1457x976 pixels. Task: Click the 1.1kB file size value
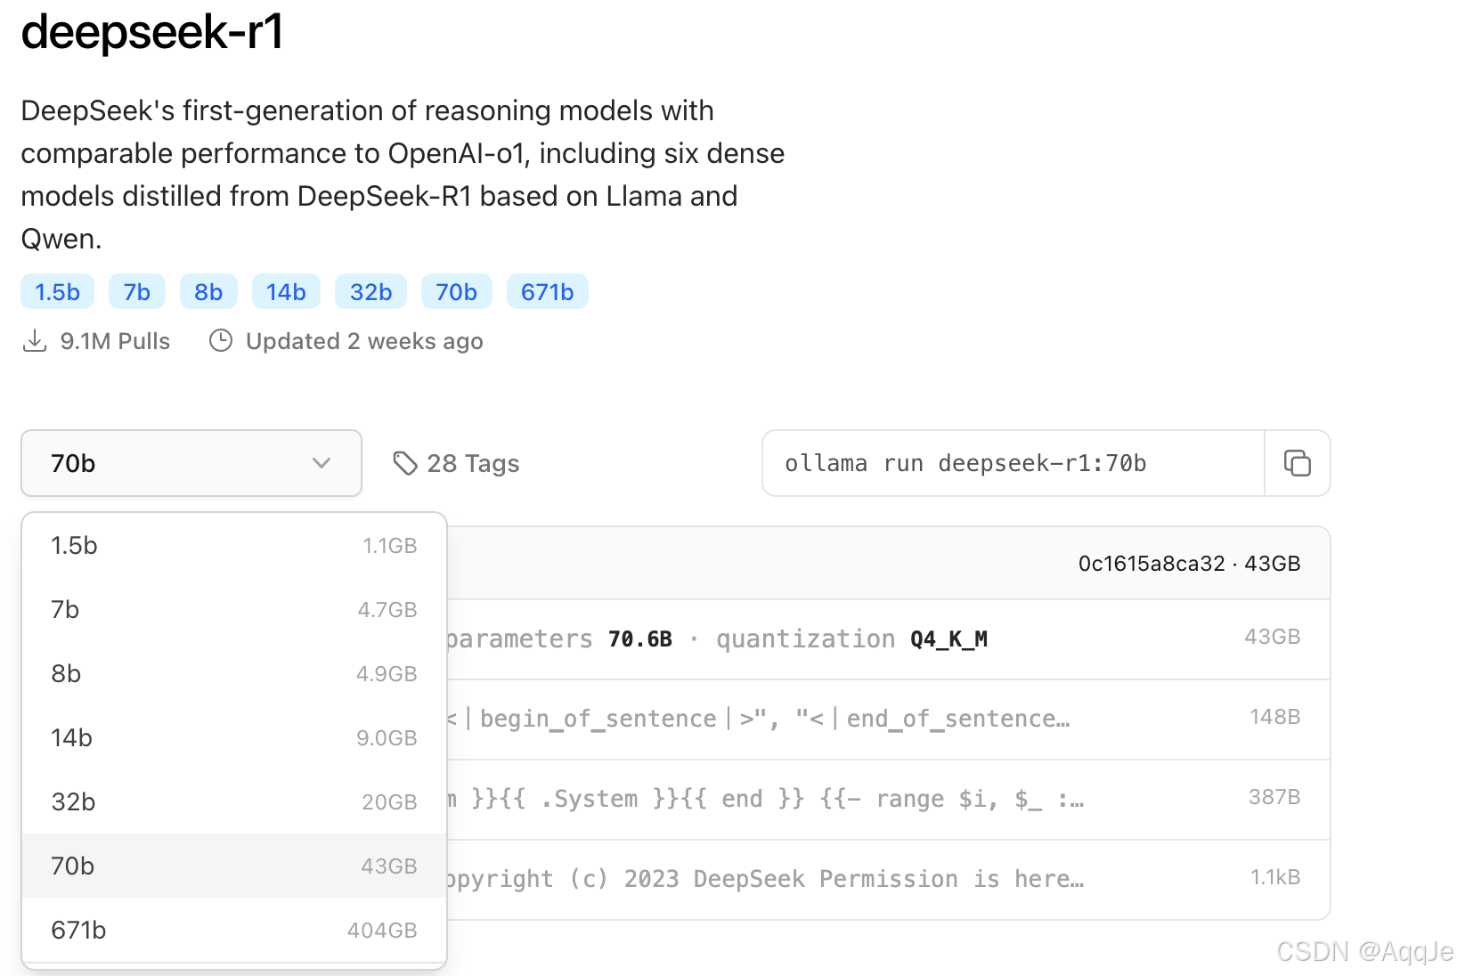pyautogui.click(x=1275, y=877)
